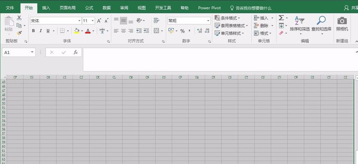
Task: Open the number format dropdown (常规)
Action: (208, 21)
